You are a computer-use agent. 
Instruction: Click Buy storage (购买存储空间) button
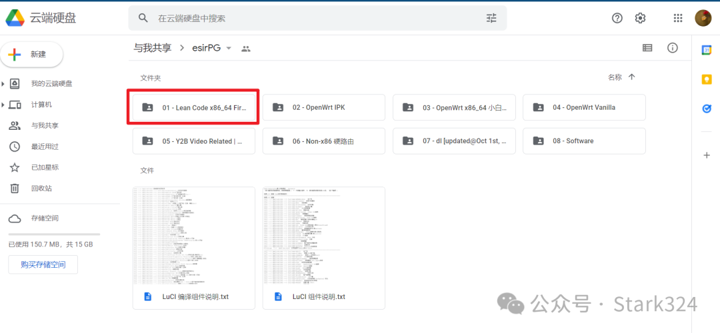pyautogui.click(x=43, y=264)
